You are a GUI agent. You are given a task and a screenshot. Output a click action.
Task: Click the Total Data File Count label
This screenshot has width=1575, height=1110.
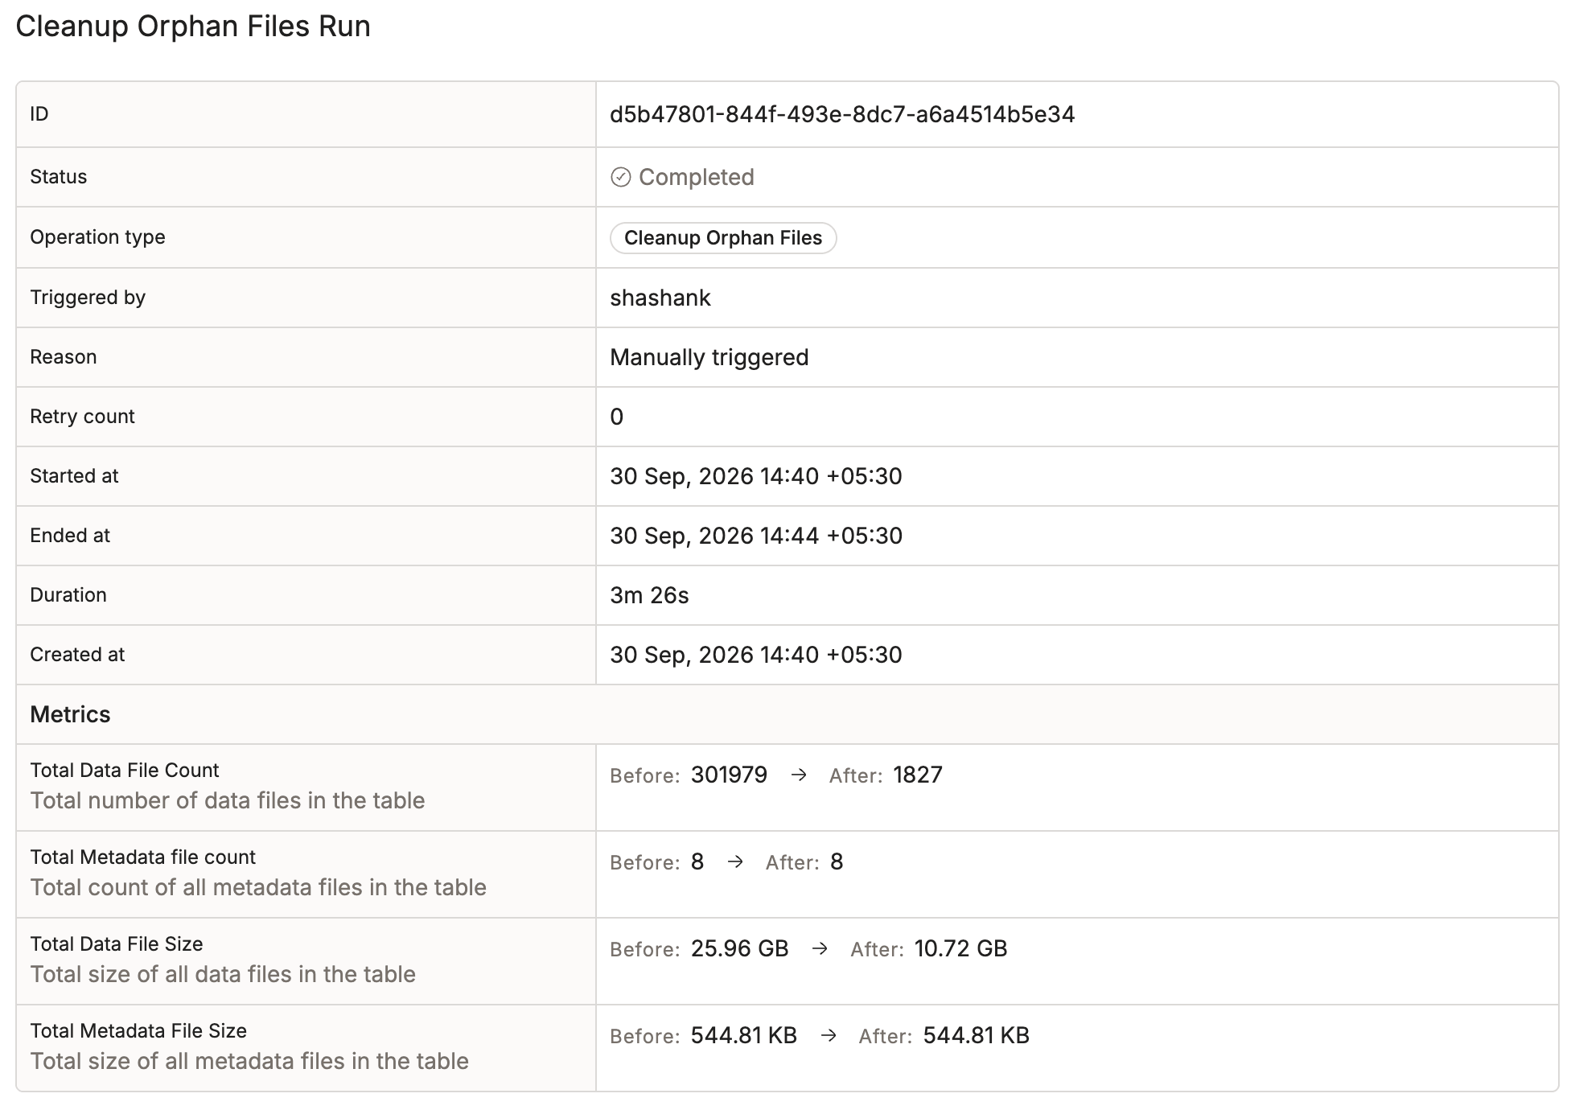click(125, 770)
